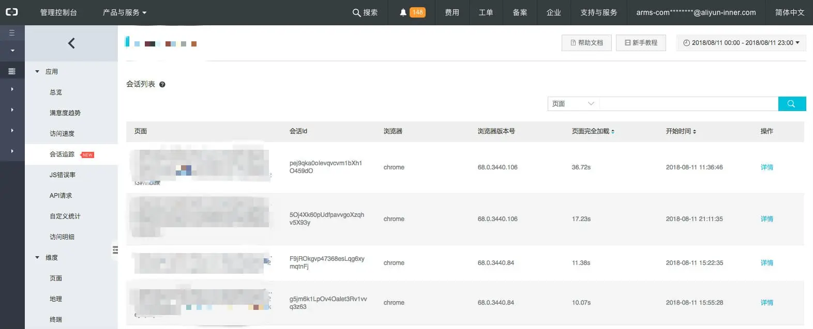The image size is (813, 329).
Task: Click the sidebar collapse handle icon
Action: [115, 250]
